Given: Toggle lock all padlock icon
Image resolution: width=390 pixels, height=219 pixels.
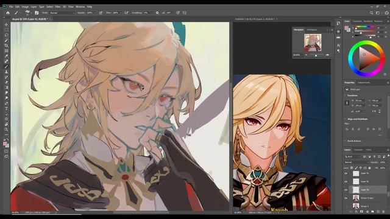Looking at the screenshot, I should [x=369, y=168].
